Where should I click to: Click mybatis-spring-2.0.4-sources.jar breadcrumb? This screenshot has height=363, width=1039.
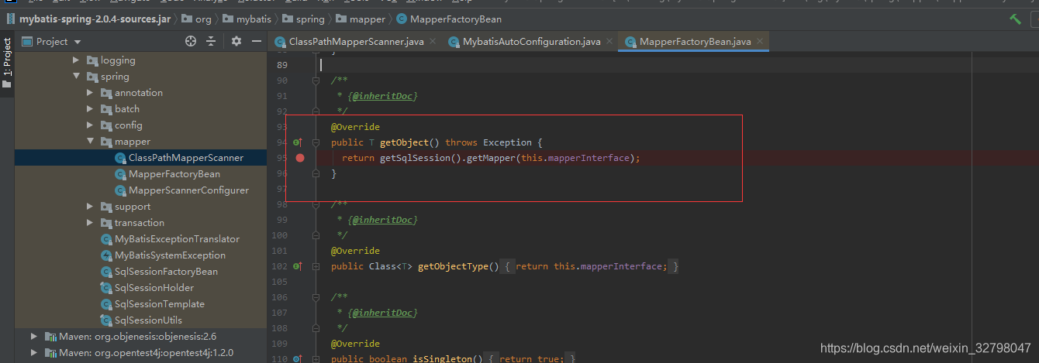tap(95, 19)
